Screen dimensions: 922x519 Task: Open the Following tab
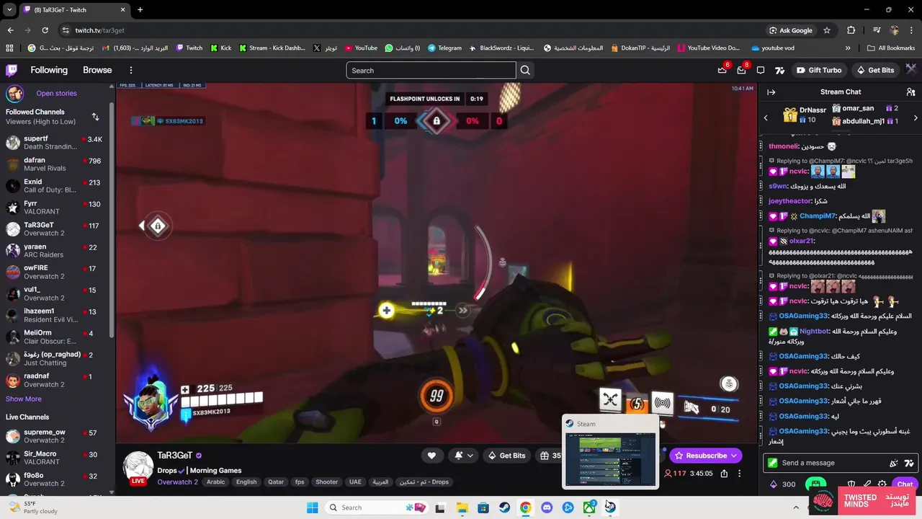(49, 70)
